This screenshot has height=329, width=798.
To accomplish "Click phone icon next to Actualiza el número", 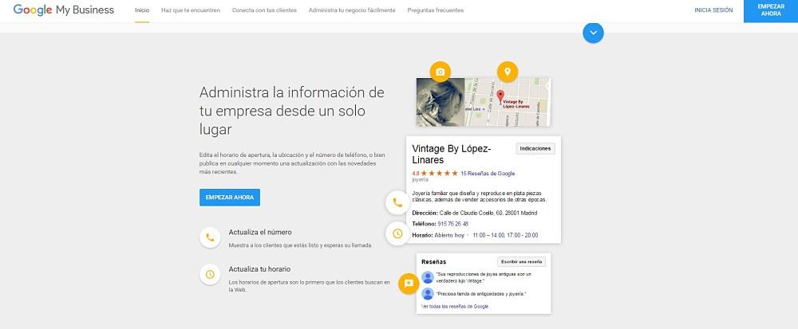I will [210, 237].
